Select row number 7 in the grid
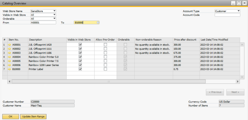Screen dimensions: 248x120 click(5, 69)
